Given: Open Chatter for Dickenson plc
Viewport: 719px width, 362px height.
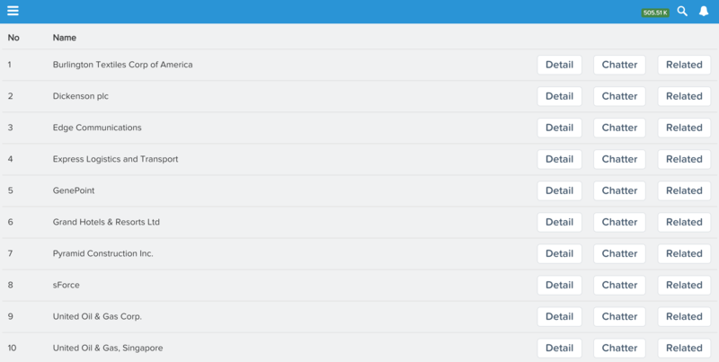Looking at the screenshot, I should pos(619,96).
